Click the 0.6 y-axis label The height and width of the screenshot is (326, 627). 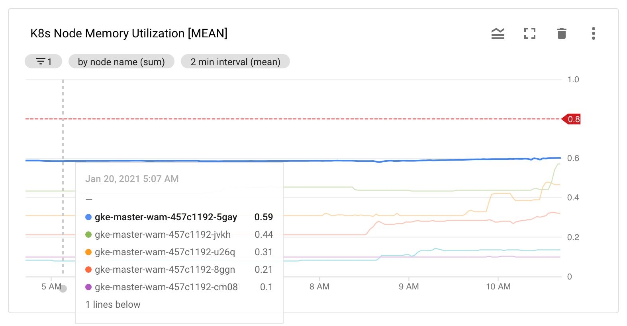tap(573, 158)
